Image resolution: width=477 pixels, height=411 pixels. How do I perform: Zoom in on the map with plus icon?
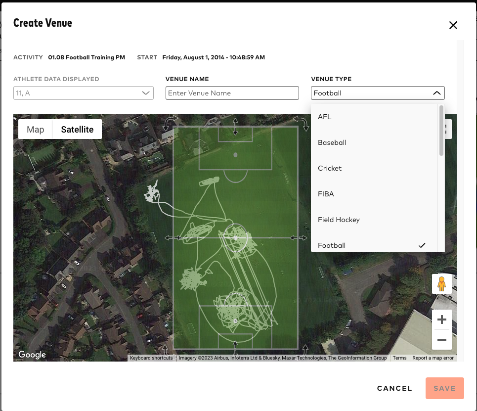[x=441, y=319]
